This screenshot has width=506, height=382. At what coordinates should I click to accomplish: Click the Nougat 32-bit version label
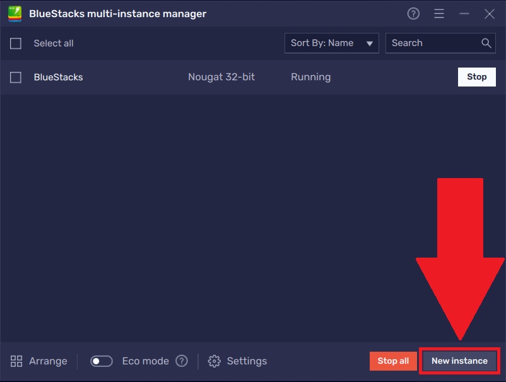point(221,77)
